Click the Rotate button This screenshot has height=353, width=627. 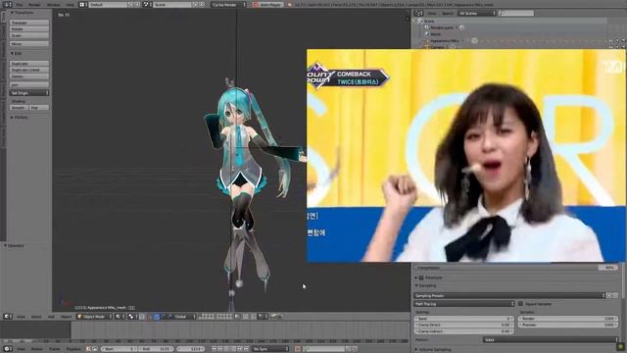click(x=29, y=29)
